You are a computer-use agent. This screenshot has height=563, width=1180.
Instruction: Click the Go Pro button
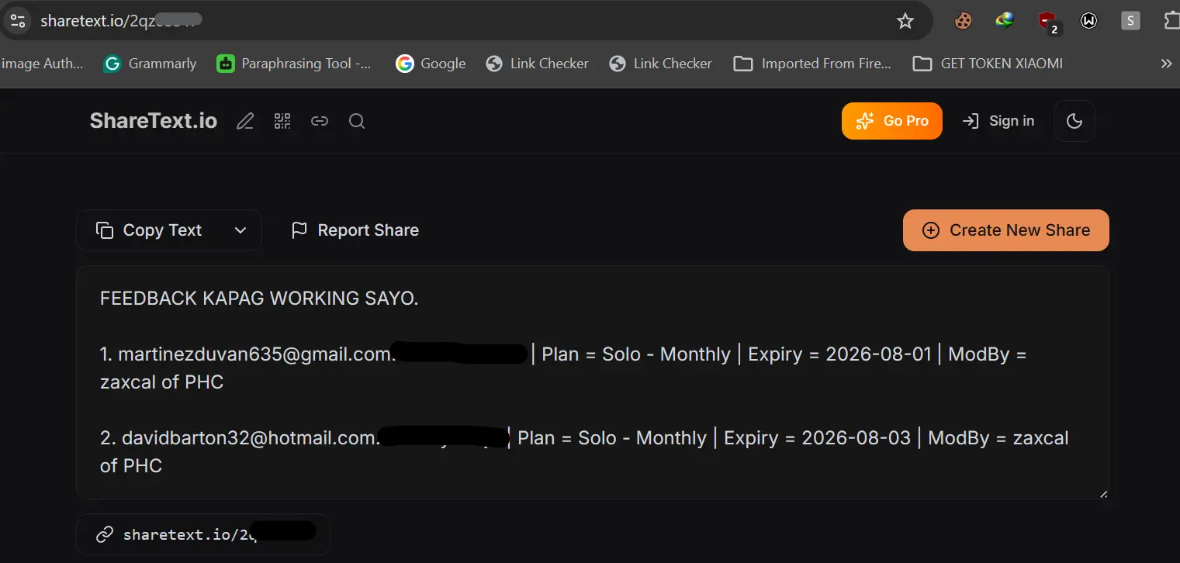pyautogui.click(x=892, y=121)
